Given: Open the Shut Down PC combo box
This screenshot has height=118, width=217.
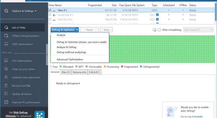Looking at the screenshot, I should (198, 30).
